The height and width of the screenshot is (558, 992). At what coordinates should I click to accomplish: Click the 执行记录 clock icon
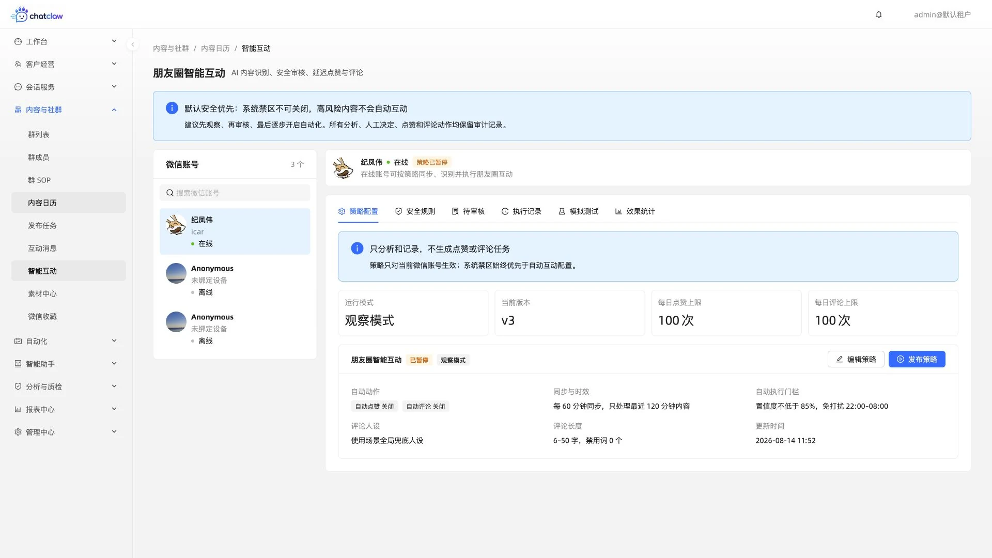505,211
